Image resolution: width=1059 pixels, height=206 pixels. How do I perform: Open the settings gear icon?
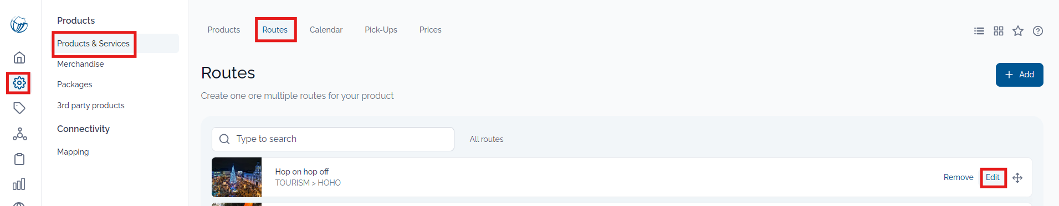(19, 83)
